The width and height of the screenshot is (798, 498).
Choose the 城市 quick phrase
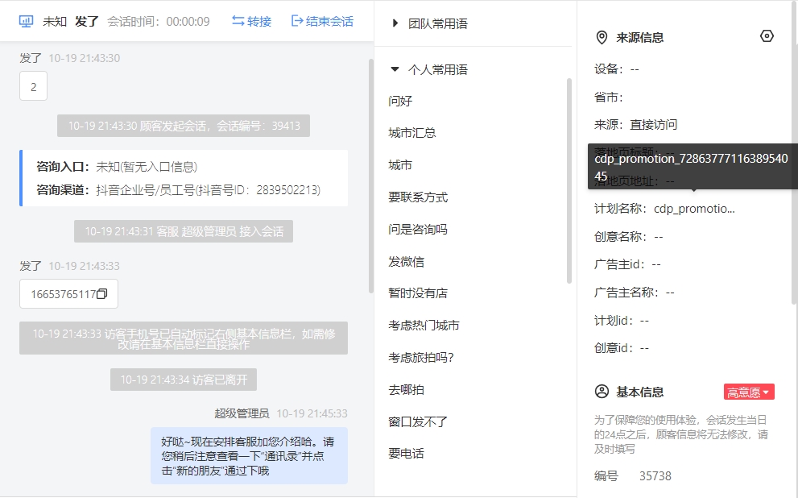(x=400, y=165)
